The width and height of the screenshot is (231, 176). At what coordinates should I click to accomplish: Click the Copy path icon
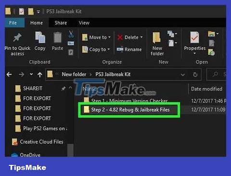(x=71, y=43)
